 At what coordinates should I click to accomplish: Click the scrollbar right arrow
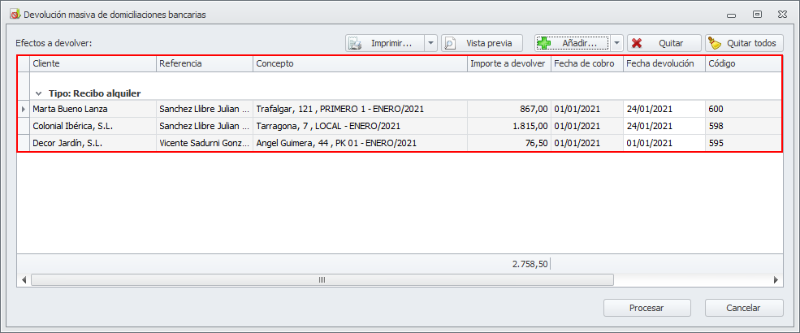point(776,280)
